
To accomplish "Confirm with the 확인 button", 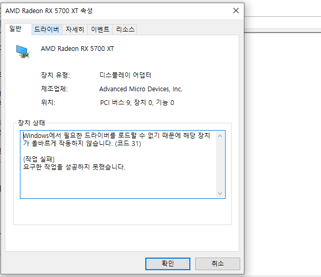I will click(168, 263).
